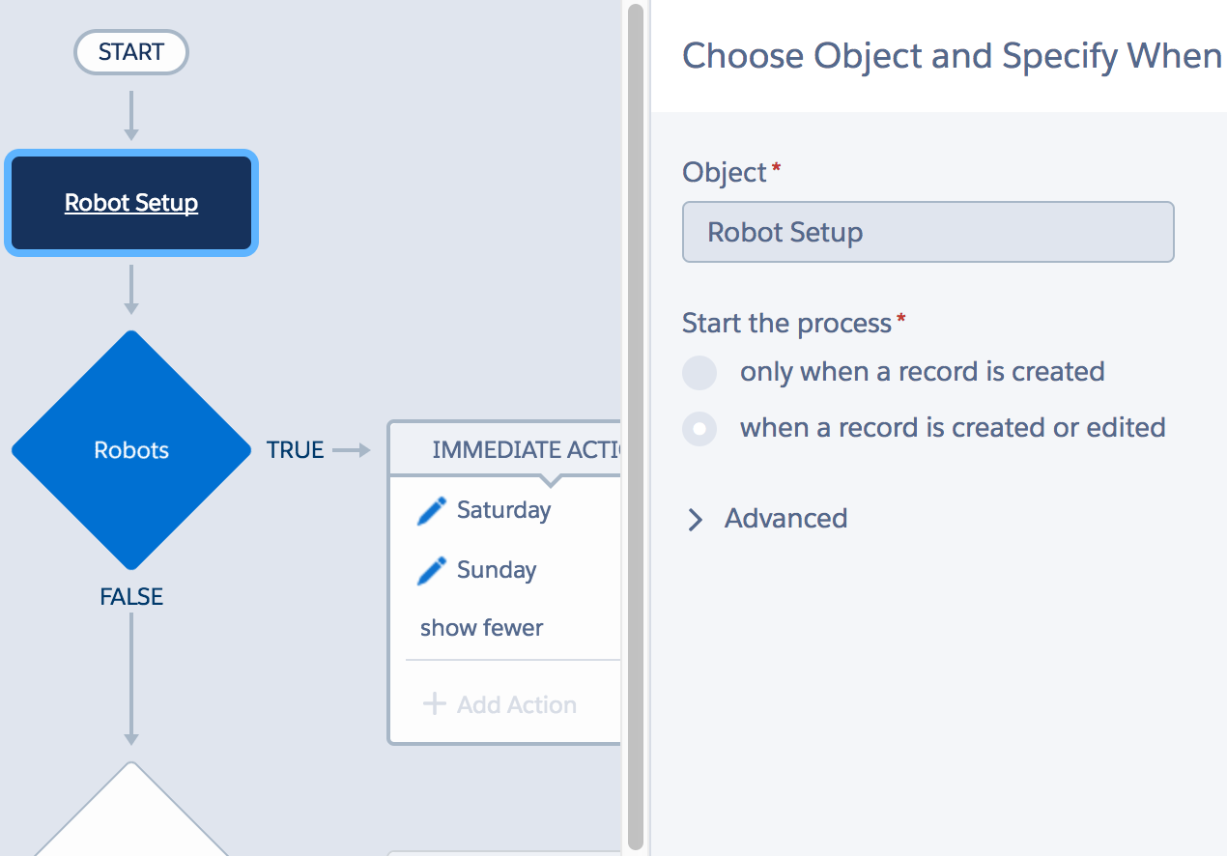The width and height of the screenshot is (1227, 856).
Task: Collapse actions with 'show fewer'
Action: coord(481,628)
